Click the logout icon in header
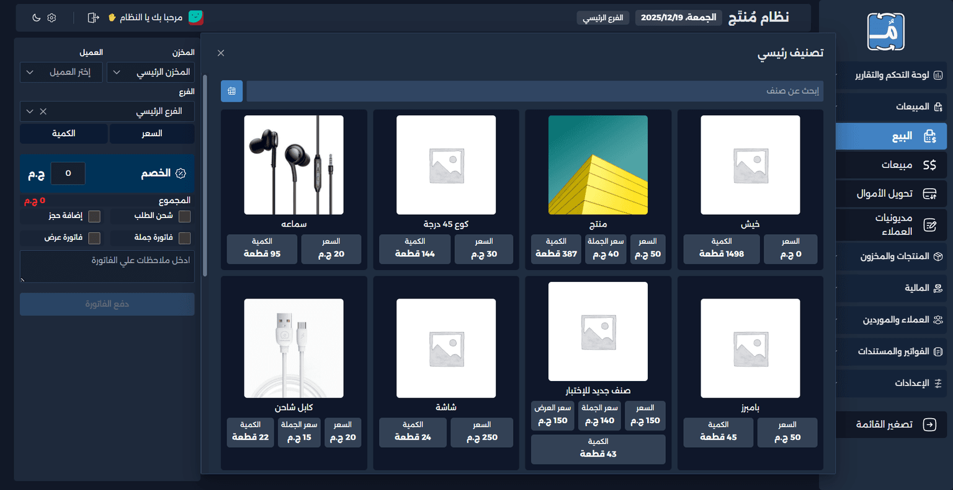The height and width of the screenshot is (490, 953). coord(93,18)
